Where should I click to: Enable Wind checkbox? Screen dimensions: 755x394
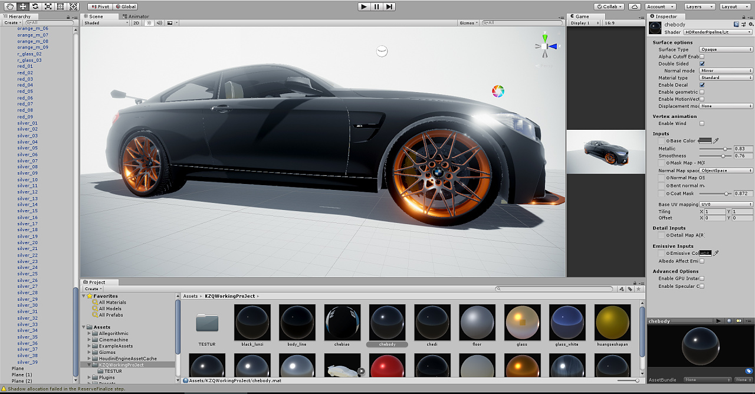point(702,123)
